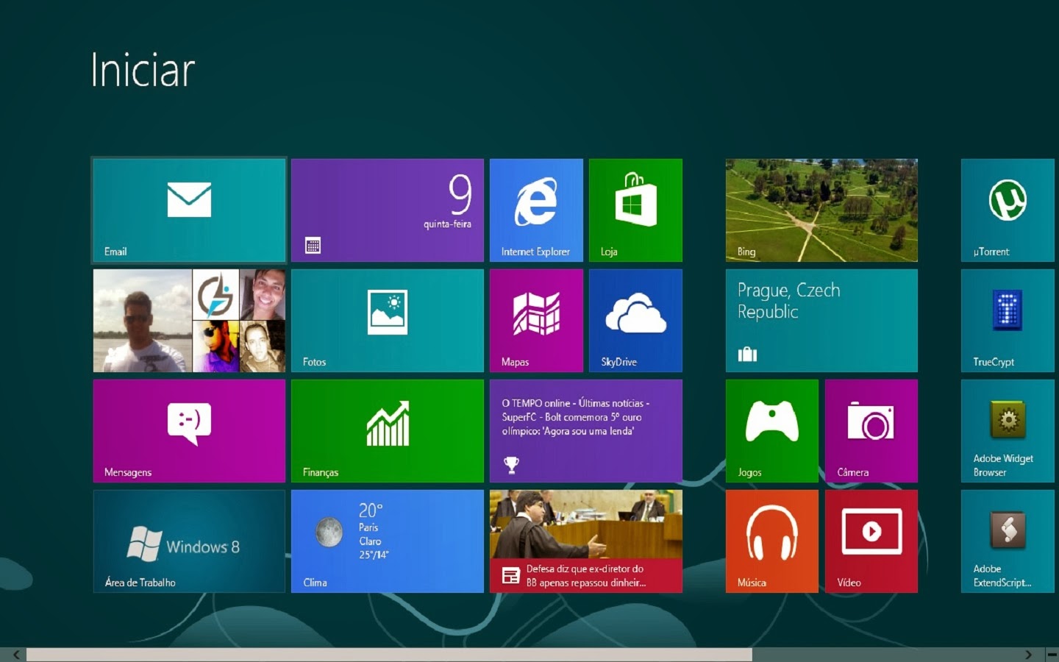The height and width of the screenshot is (662, 1059).
Task: Open the Jogos tile
Action: coord(772,431)
